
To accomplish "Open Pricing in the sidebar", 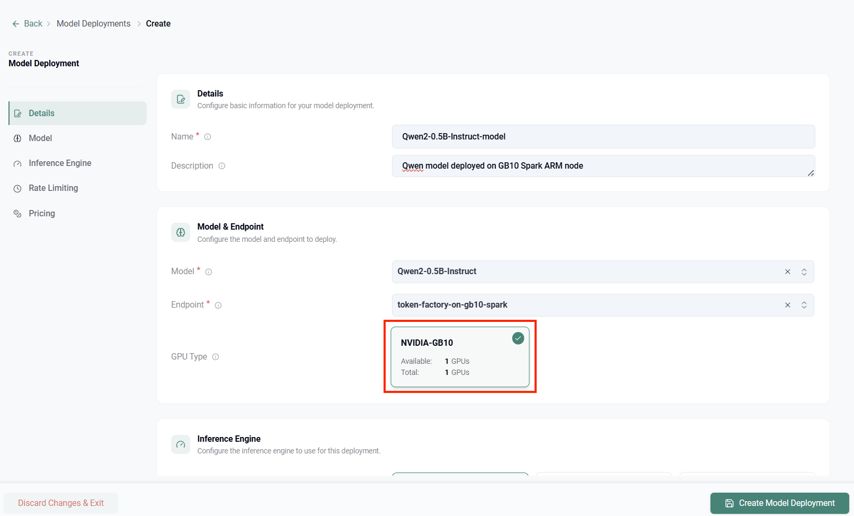I will [x=78, y=214].
